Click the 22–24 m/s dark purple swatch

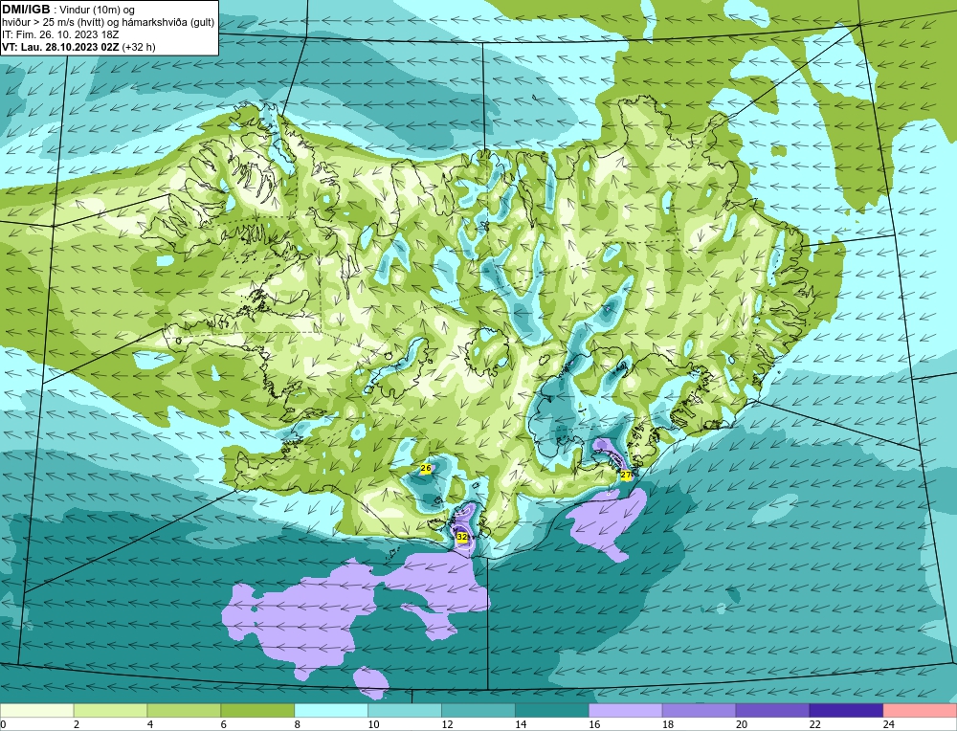(x=847, y=711)
